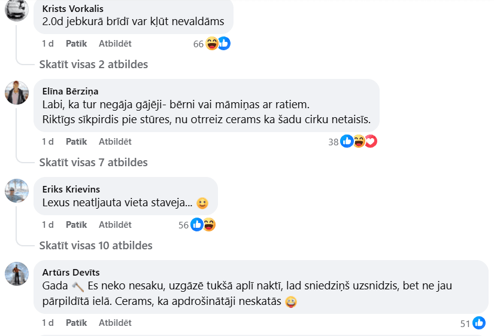Open Eriks Krievins's profile avatar

[17, 191]
